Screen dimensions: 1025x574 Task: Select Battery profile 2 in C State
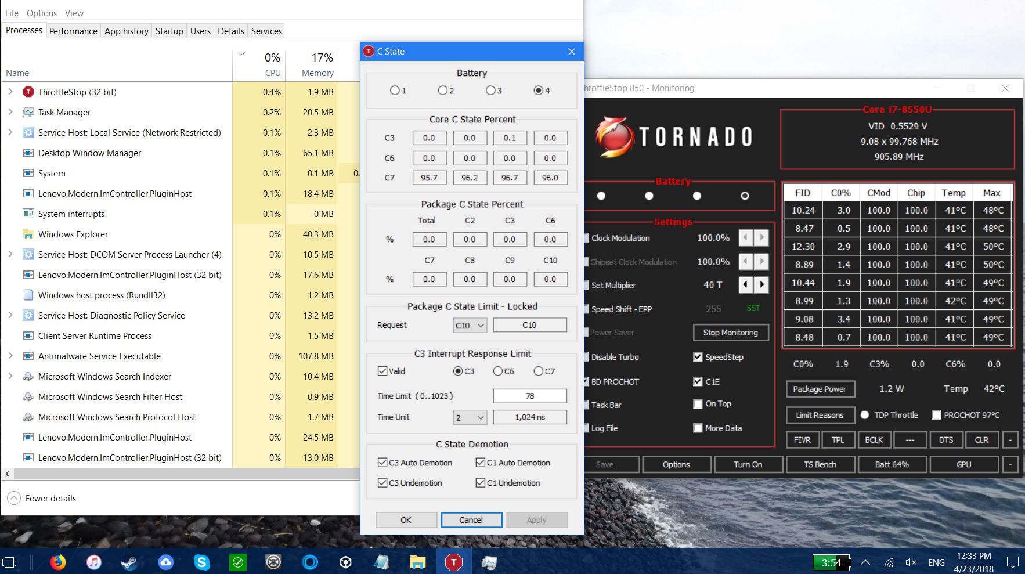click(x=442, y=91)
